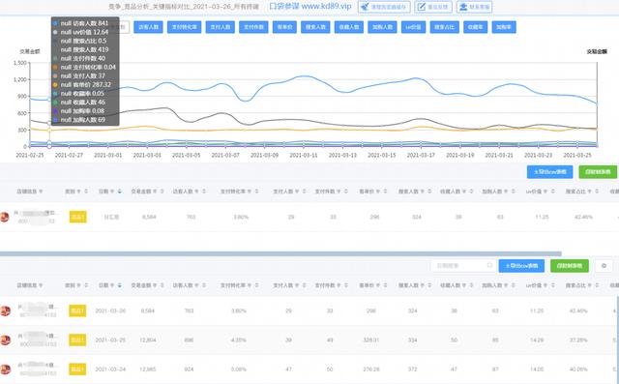Toggle the uv价值 chart series button
Viewport: 619px width, 384px height.
click(x=413, y=27)
